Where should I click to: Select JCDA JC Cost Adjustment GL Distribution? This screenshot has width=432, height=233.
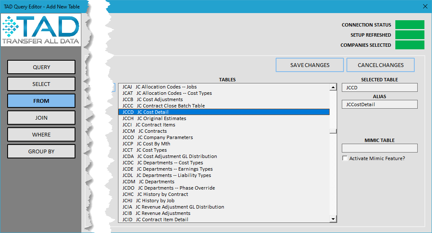click(224, 156)
